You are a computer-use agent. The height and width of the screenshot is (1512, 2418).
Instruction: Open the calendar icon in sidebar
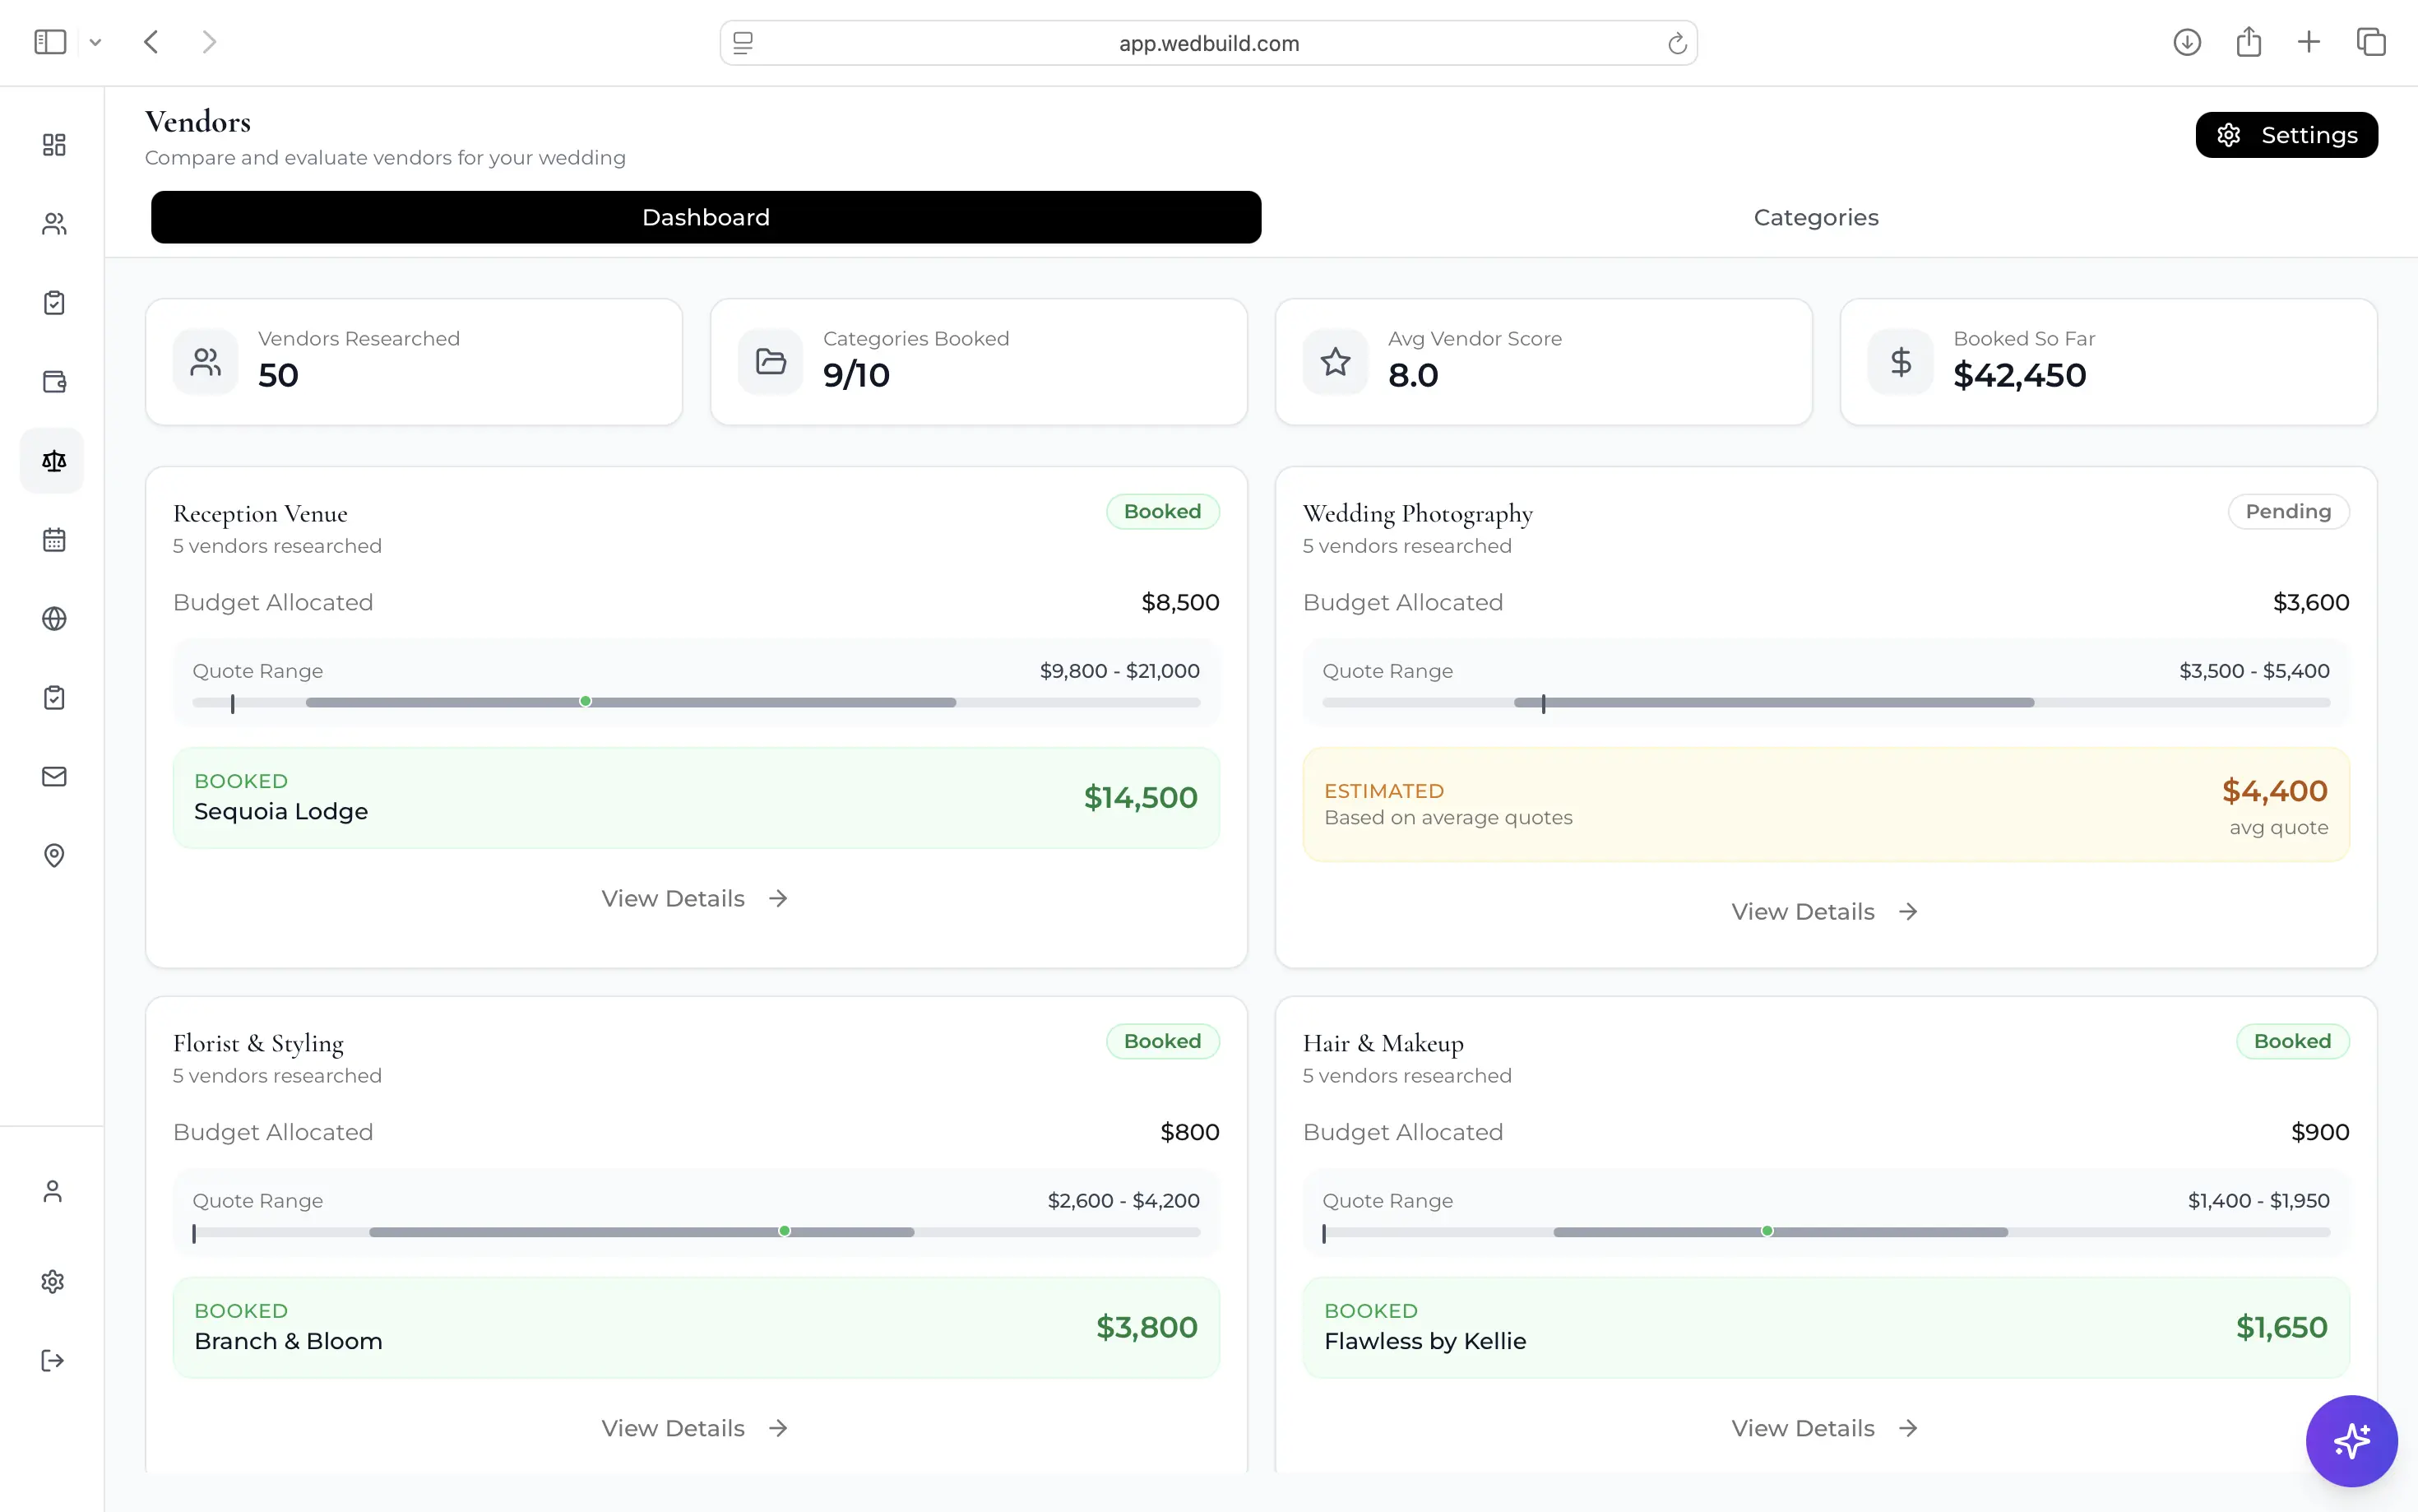pos(54,540)
